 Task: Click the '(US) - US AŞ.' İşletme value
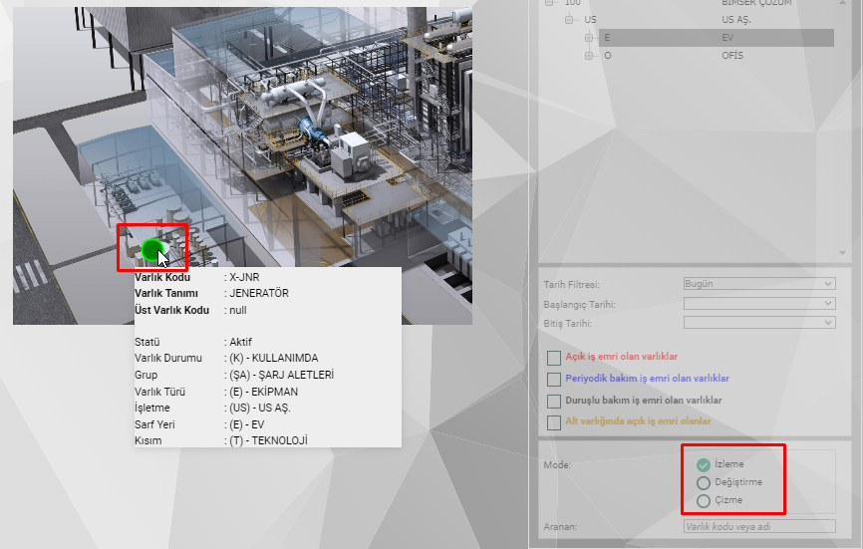260,409
